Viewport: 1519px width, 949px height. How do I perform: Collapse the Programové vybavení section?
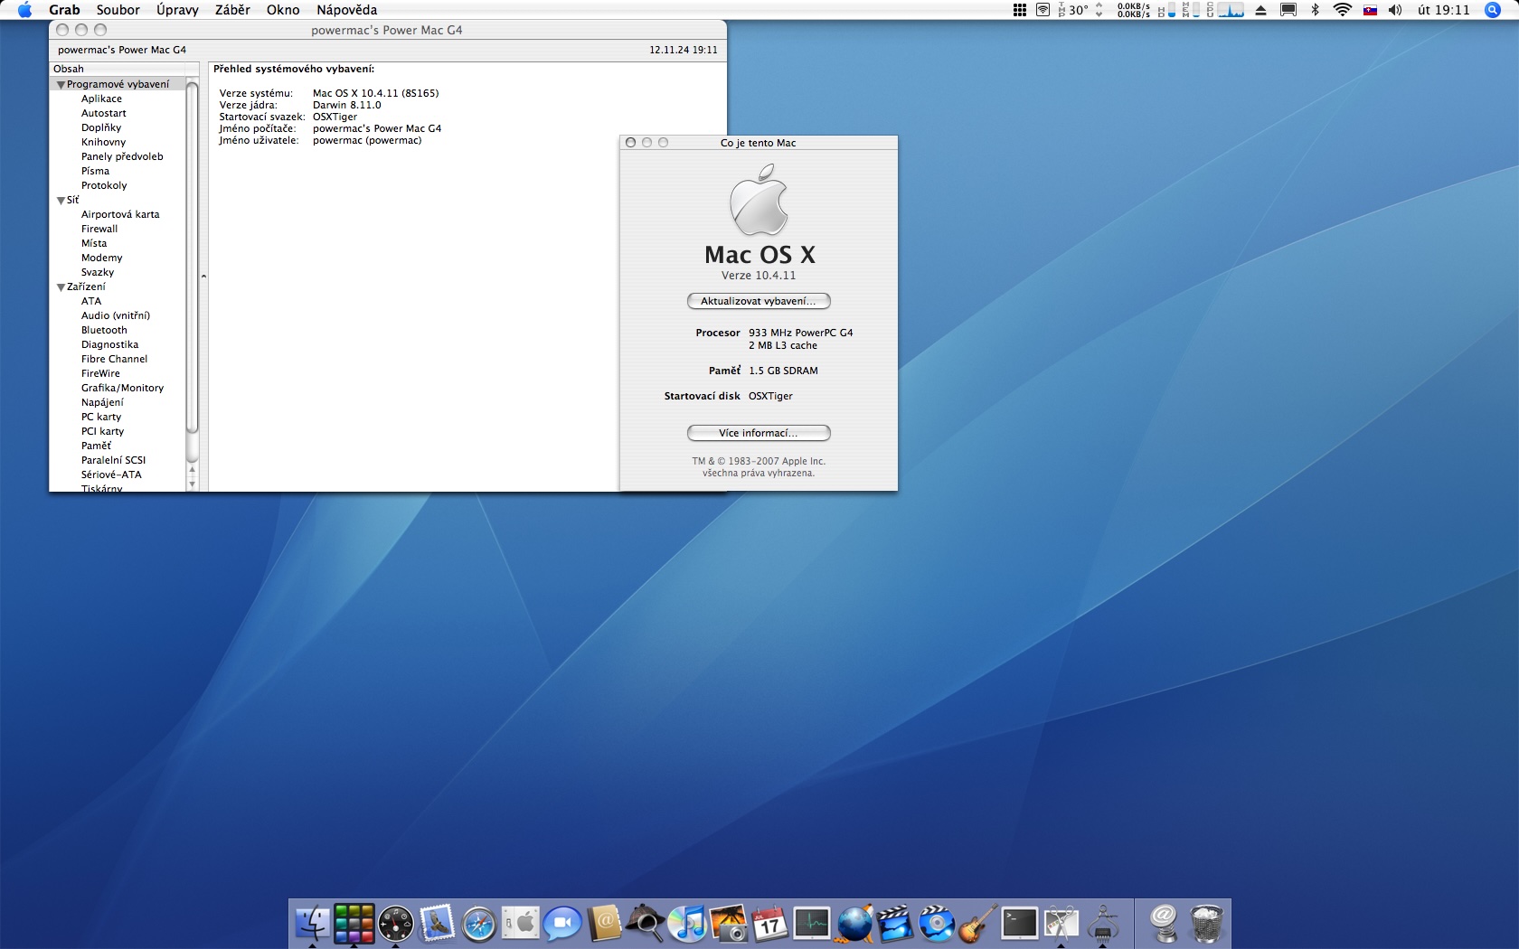pyautogui.click(x=61, y=85)
